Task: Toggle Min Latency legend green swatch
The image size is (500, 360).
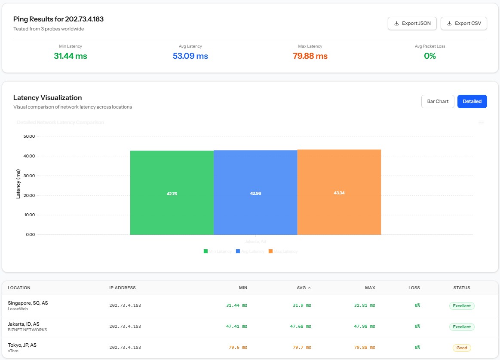Action: [x=206, y=251]
